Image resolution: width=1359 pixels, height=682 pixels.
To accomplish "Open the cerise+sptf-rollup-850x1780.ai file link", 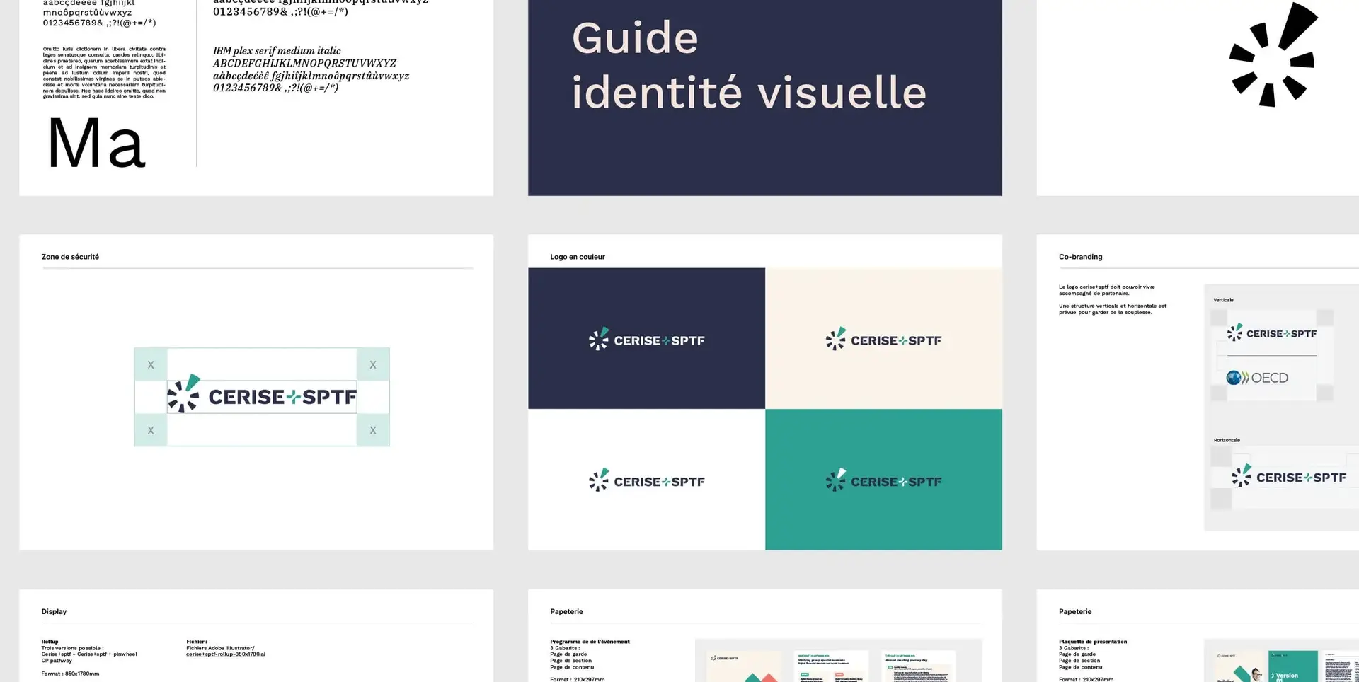I will [x=226, y=654].
